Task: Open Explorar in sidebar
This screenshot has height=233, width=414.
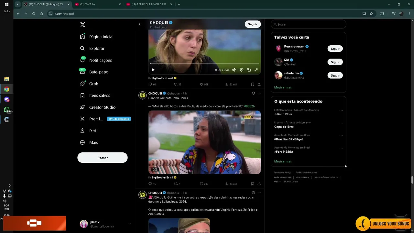Action: 92,49
